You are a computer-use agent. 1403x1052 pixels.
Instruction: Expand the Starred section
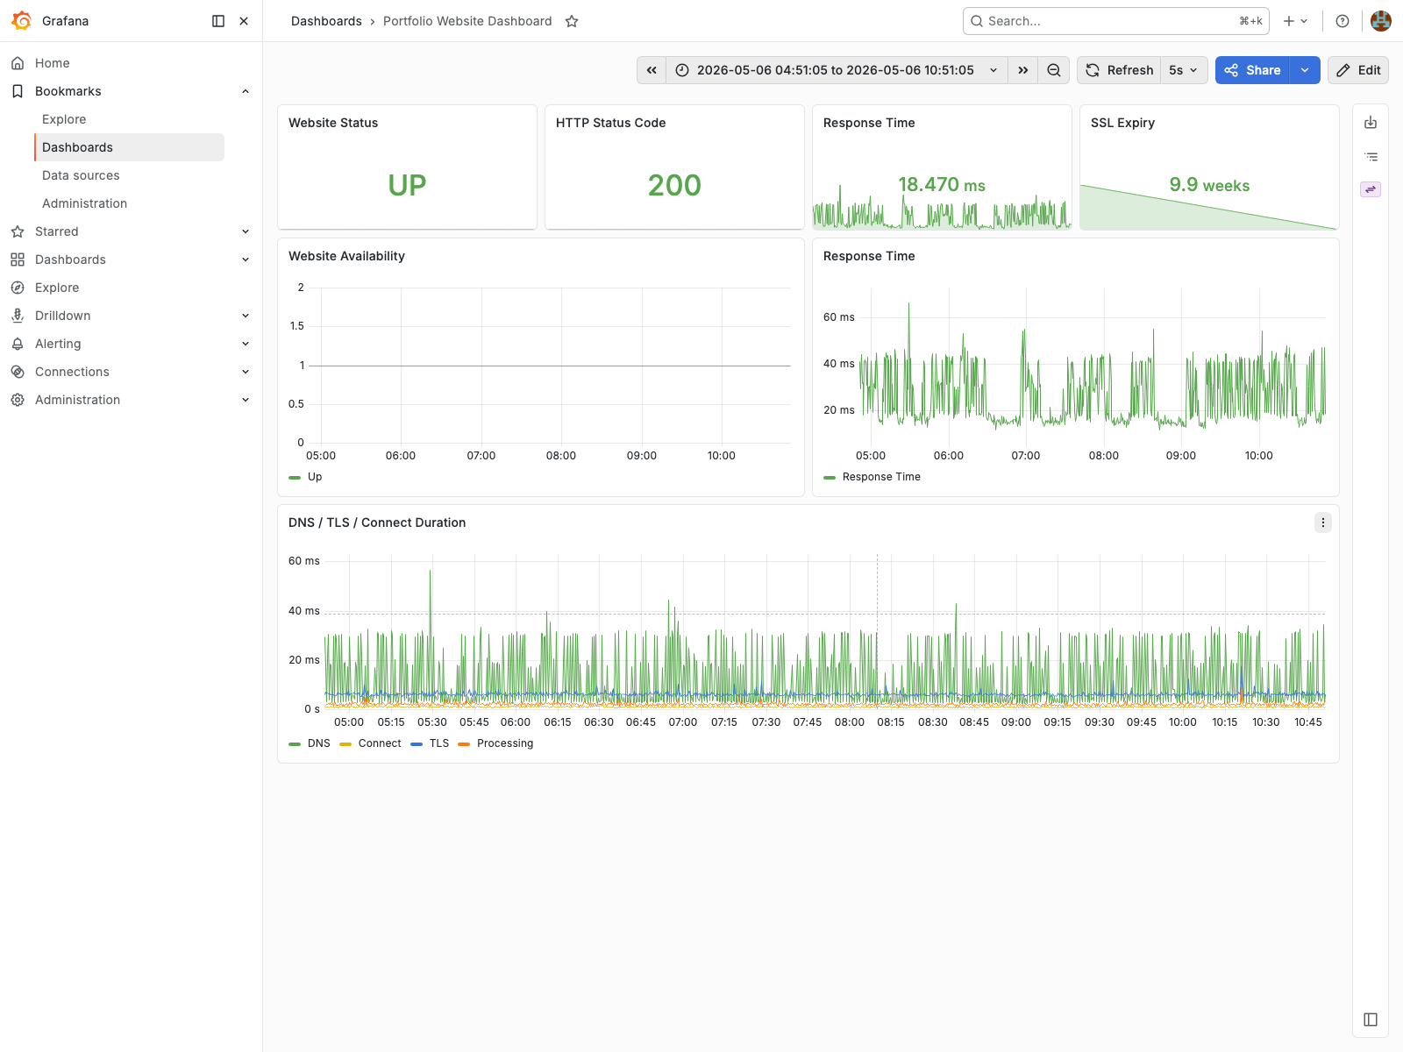[x=246, y=231]
